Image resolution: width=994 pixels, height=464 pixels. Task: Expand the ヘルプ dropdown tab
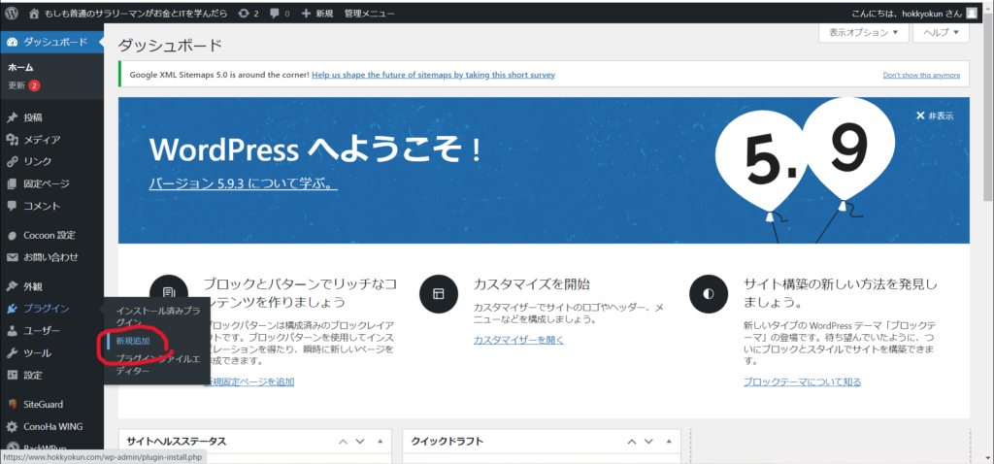pos(941,32)
